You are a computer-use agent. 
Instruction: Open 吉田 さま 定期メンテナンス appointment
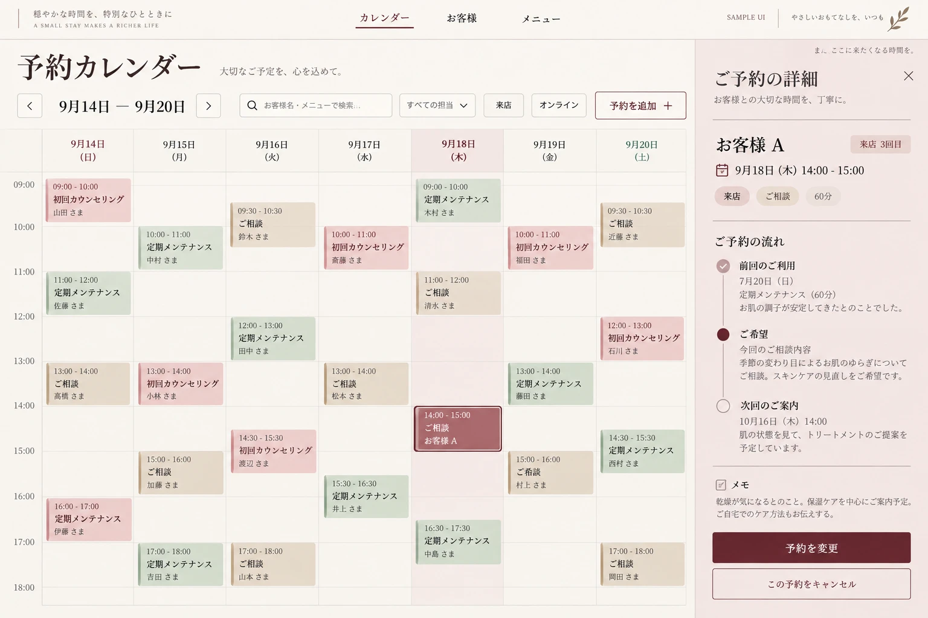pyautogui.click(x=181, y=564)
